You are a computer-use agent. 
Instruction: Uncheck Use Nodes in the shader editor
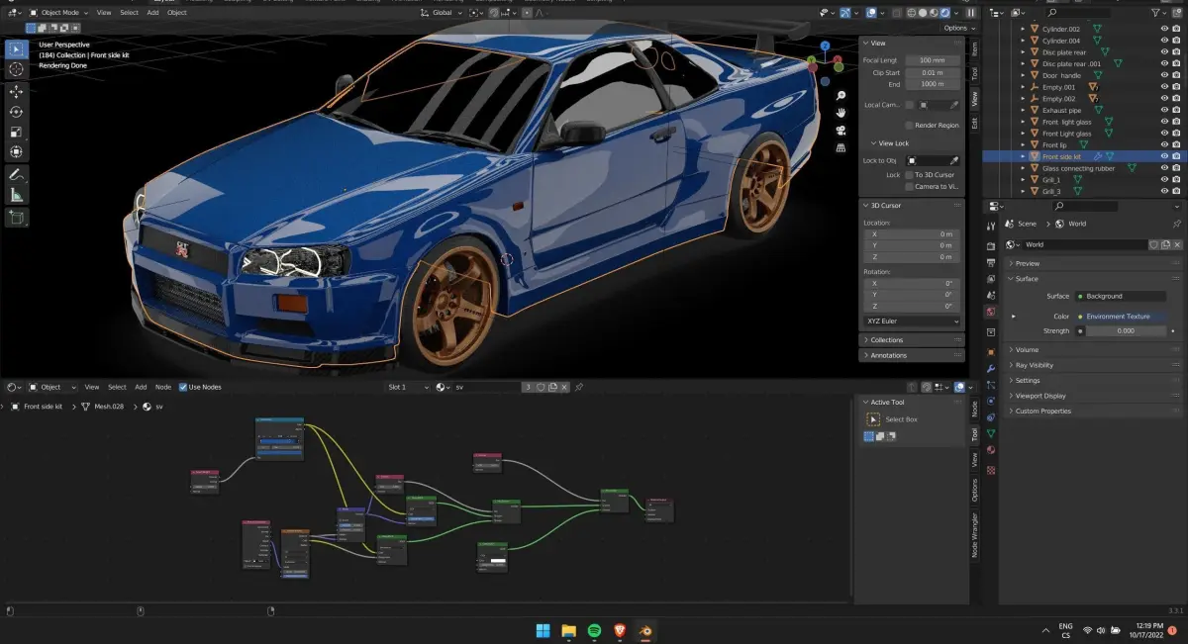183,387
